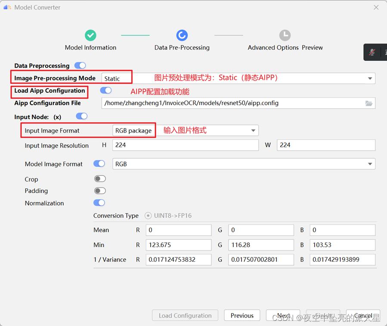
Task: Click the Cancel button
Action: tap(363, 315)
